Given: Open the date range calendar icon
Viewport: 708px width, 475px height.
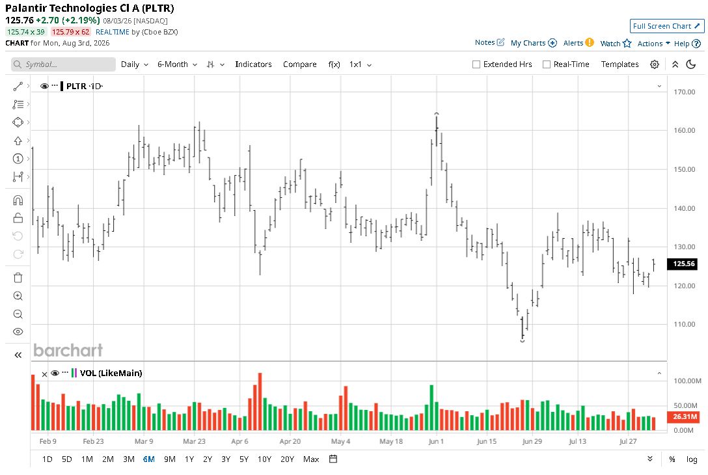Looking at the screenshot, I should [333, 459].
